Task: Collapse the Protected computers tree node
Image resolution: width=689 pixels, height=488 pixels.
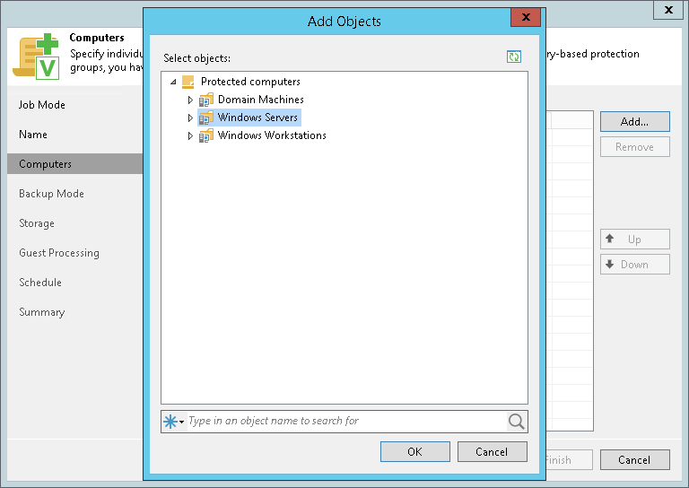Action: [173, 82]
